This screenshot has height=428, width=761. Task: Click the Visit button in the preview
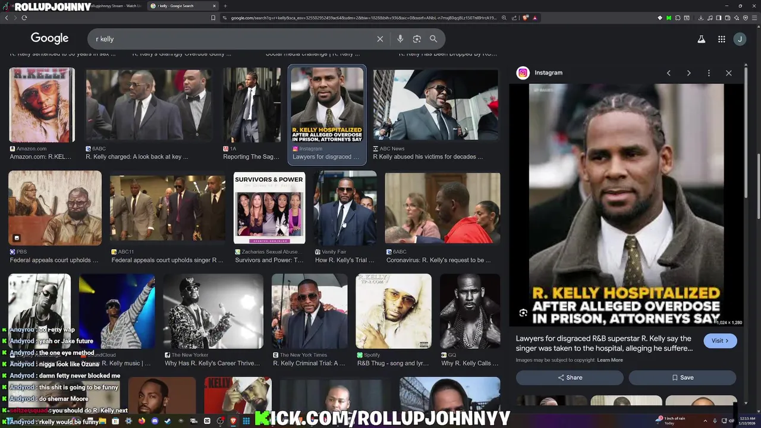720,341
